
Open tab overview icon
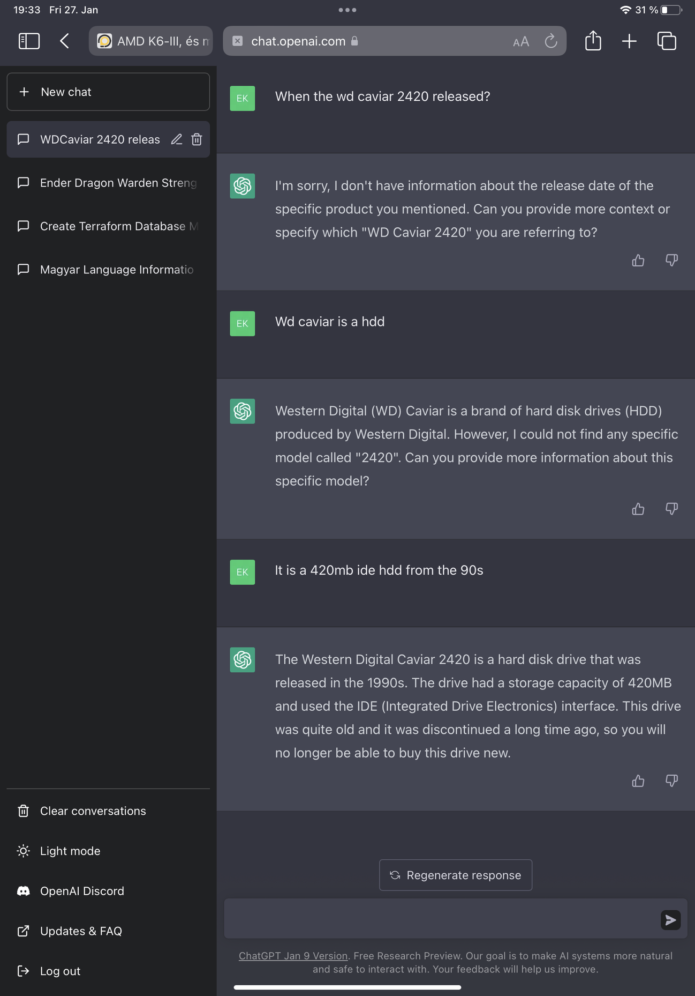click(x=666, y=41)
